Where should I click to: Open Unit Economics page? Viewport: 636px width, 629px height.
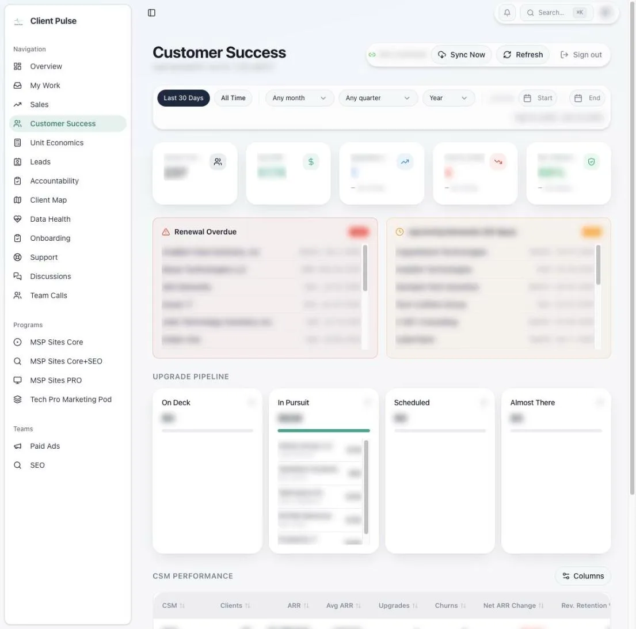click(x=67, y=142)
